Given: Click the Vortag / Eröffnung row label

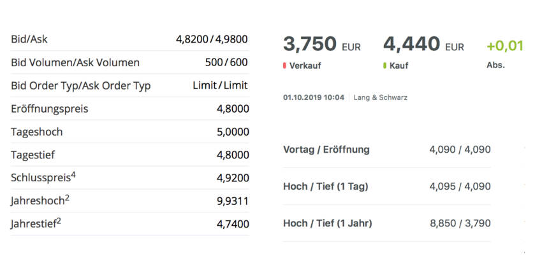Looking at the screenshot, I should (x=326, y=150).
